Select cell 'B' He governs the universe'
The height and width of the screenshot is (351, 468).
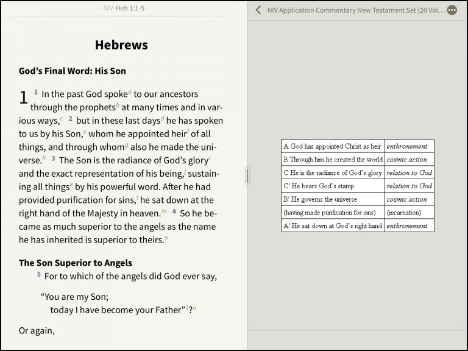coord(333,199)
